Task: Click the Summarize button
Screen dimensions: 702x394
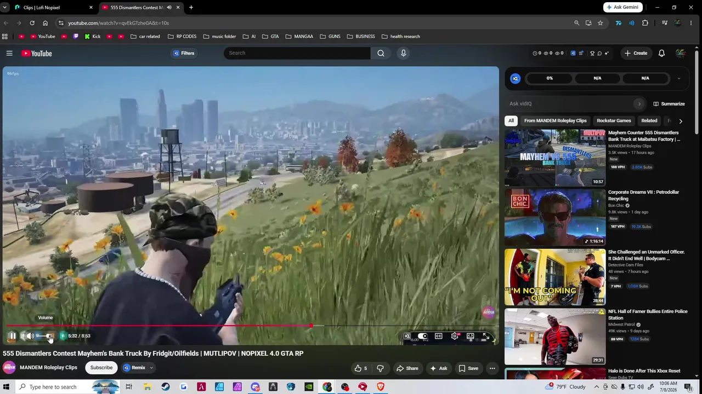Action: click(669, 103)
